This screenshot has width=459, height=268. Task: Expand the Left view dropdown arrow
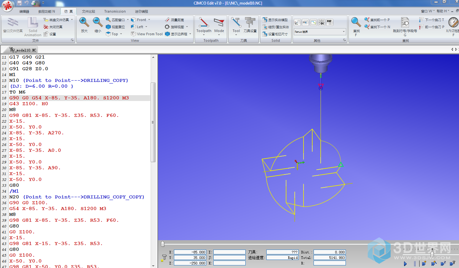(146, 27)
